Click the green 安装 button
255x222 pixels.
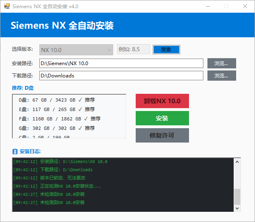pos(162,118)
